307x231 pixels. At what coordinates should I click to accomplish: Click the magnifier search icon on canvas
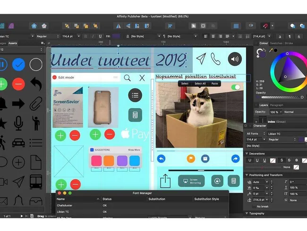(127, 78)
